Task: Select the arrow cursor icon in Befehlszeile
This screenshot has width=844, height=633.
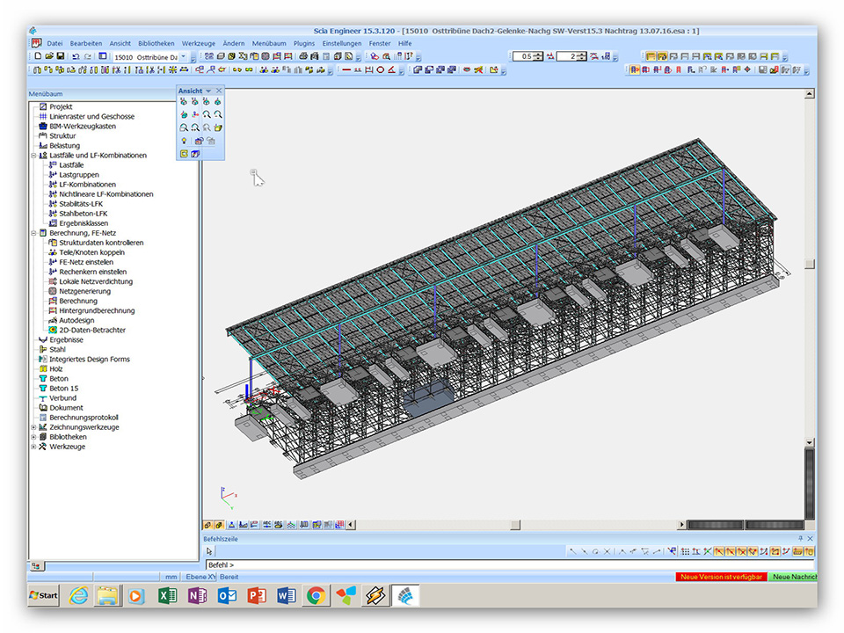Action: tap(209, 551)
